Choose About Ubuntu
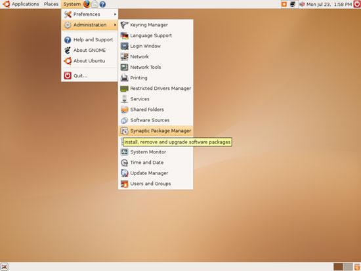Image resolution: width=361 pixels, height=271 pixels. 90,61
